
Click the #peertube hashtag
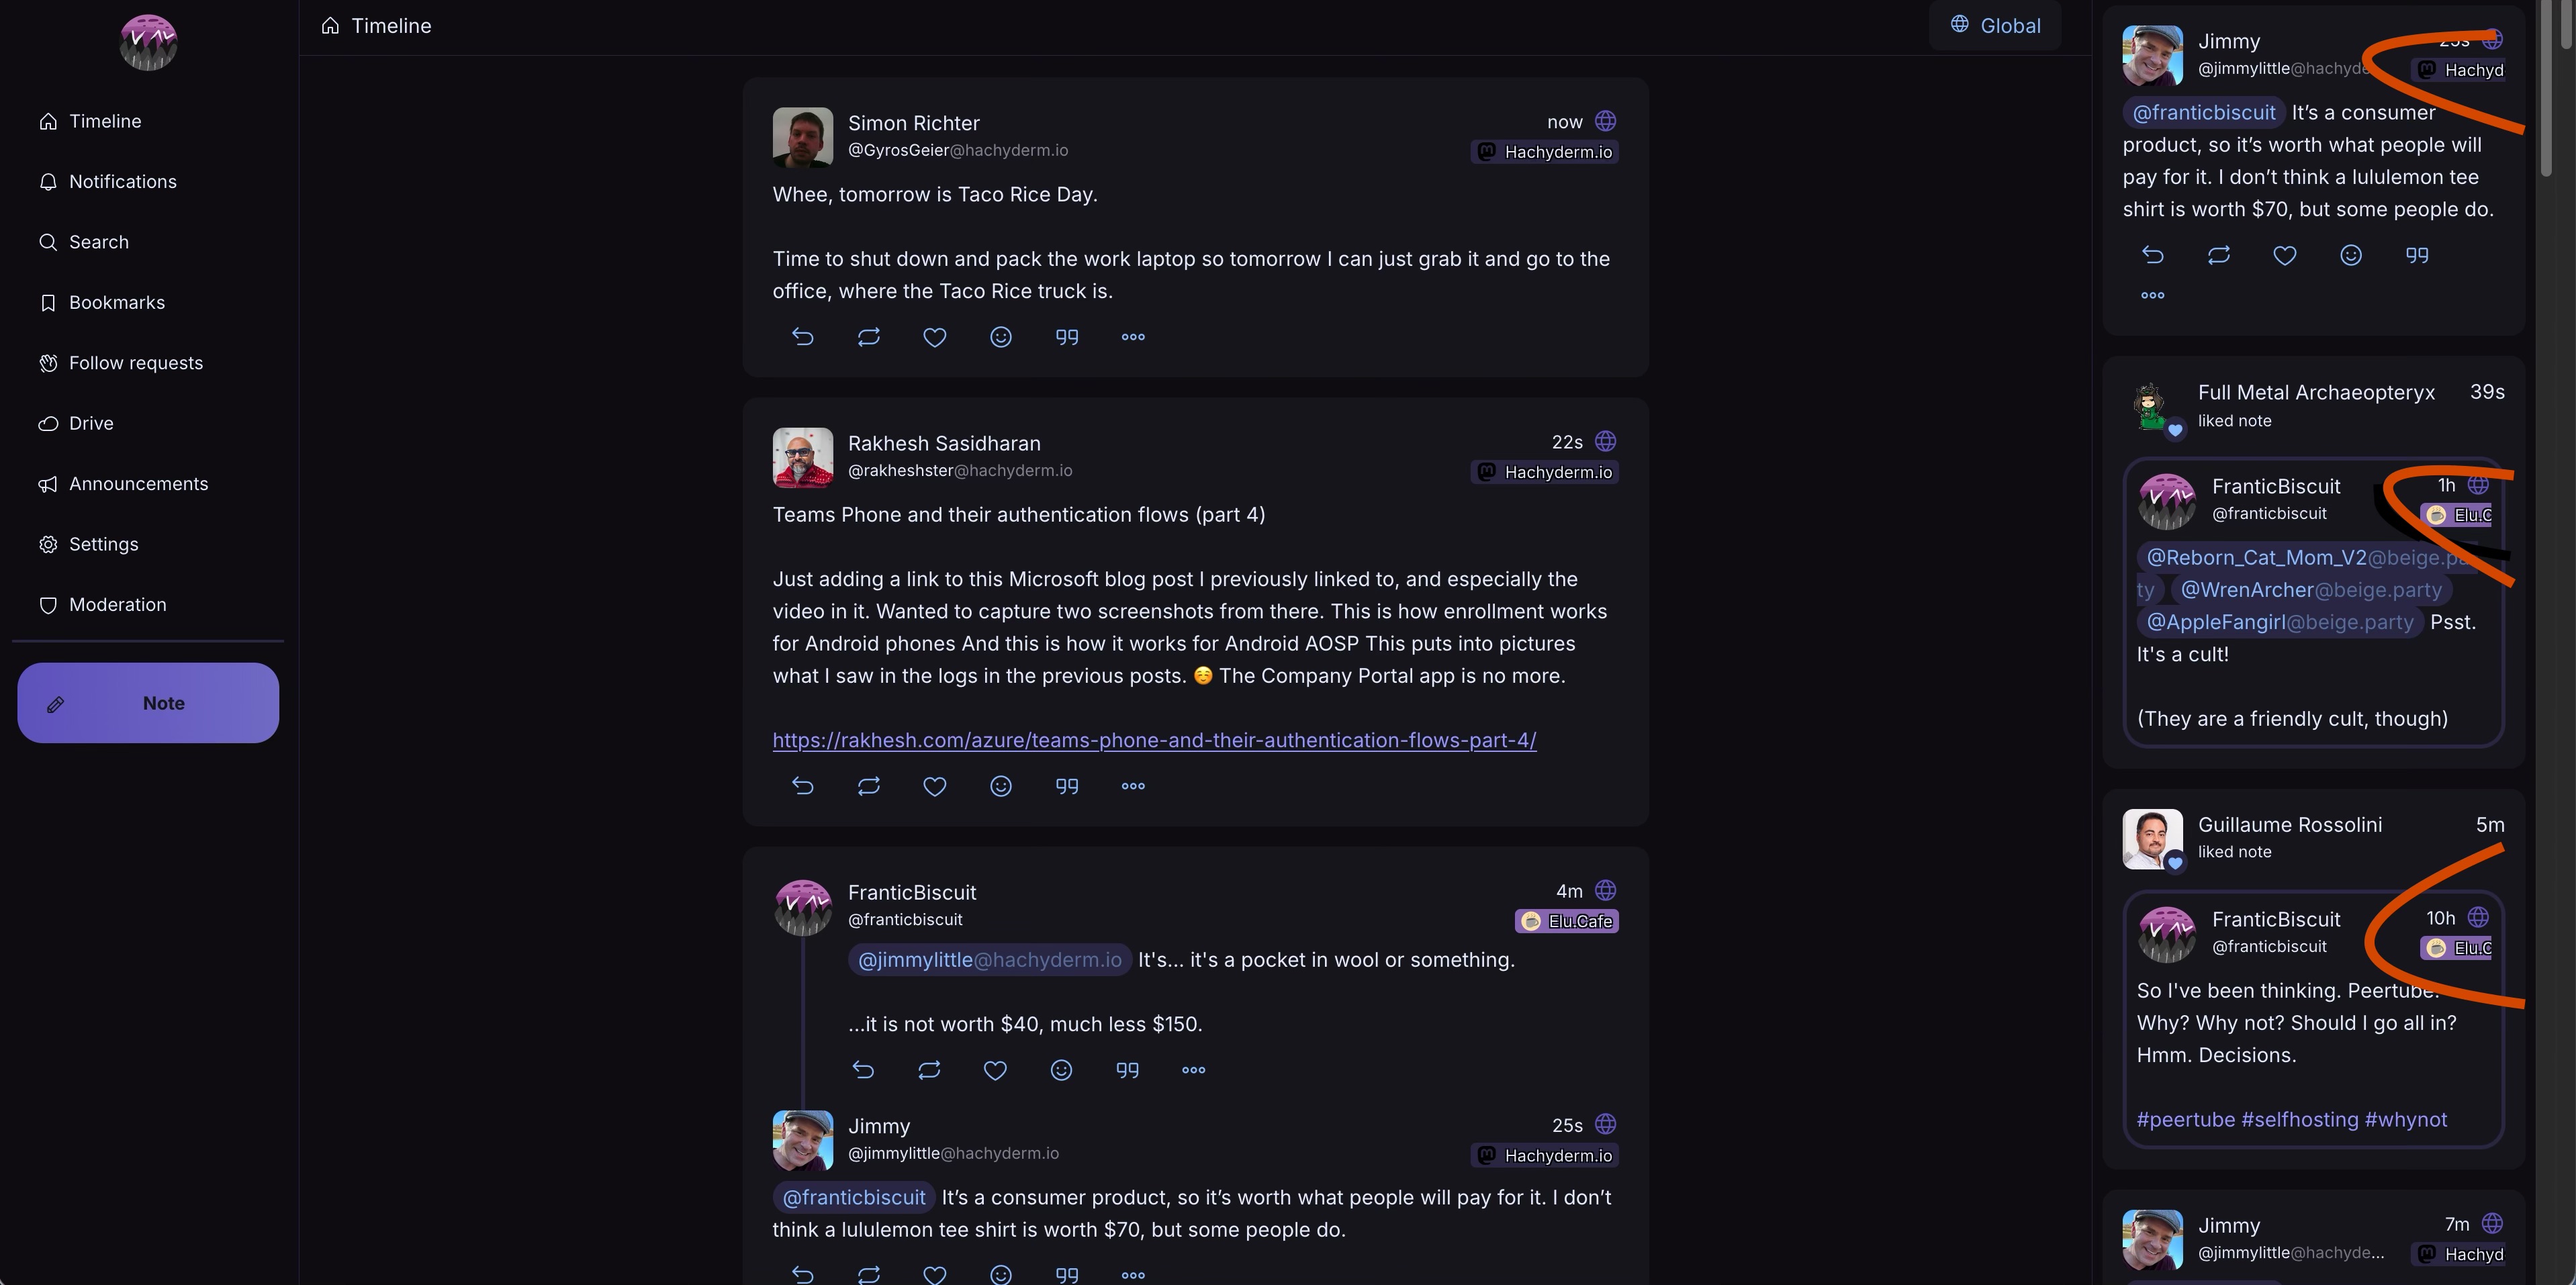click(2185, 1120)
